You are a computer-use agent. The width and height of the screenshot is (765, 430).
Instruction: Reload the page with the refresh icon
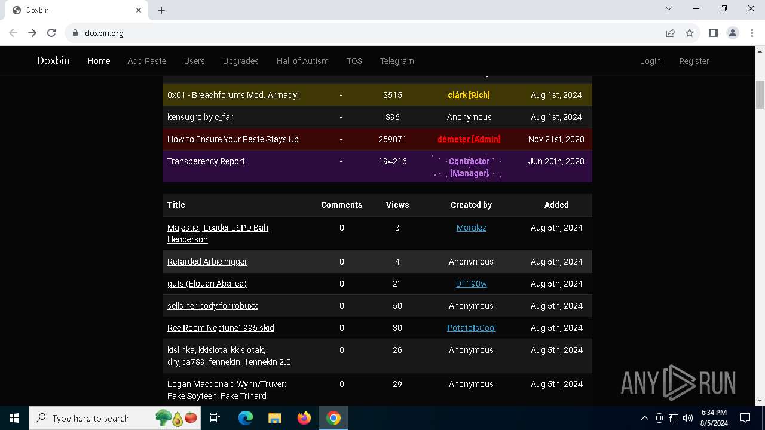click(x=51, y=33)
